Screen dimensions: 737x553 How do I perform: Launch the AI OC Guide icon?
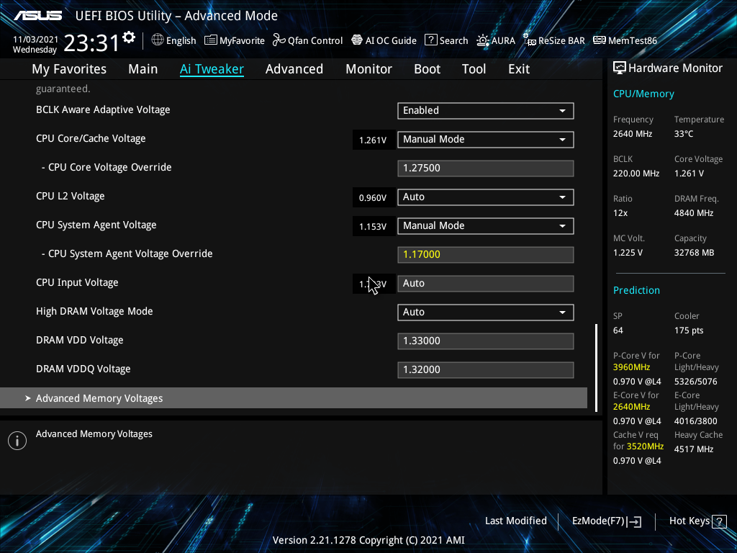pos(357,40)
